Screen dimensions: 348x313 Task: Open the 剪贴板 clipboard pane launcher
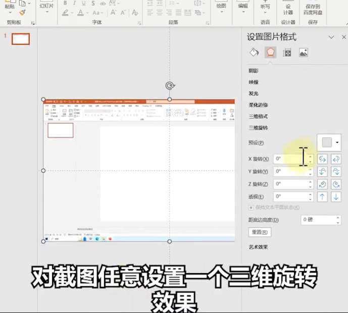33,23
